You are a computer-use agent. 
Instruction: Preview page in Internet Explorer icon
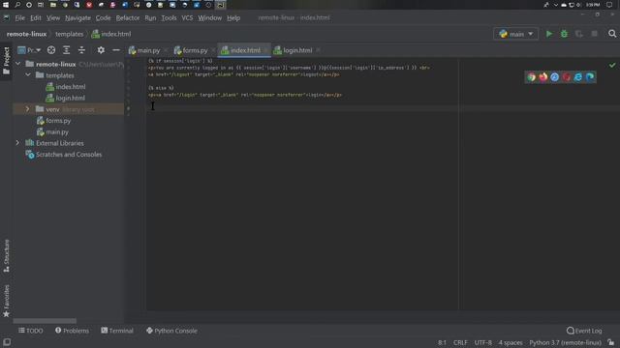[x=578, y=77]
